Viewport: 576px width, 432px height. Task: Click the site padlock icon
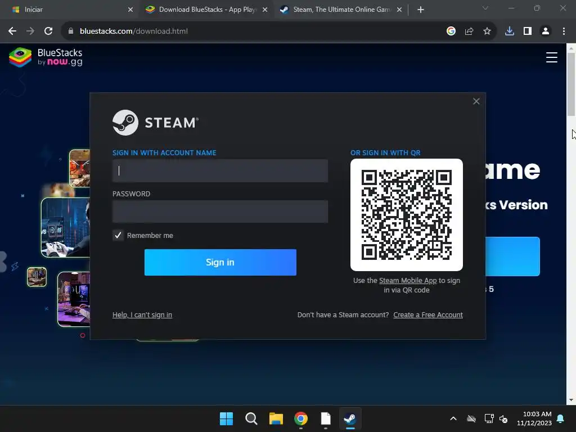click(70, 31)
